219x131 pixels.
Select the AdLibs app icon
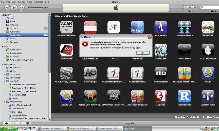click(208, 73)
